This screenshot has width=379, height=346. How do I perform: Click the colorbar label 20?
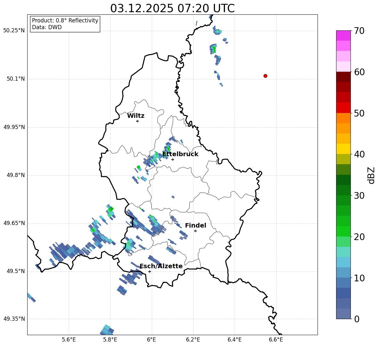[x=359, y=237]
